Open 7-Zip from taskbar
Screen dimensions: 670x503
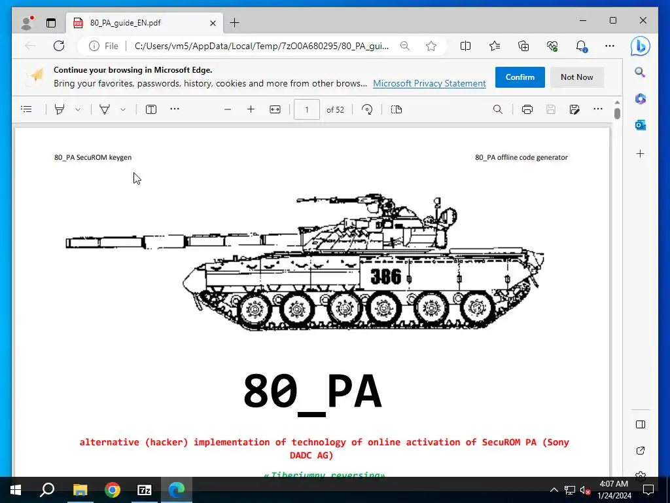pos(145,490)
